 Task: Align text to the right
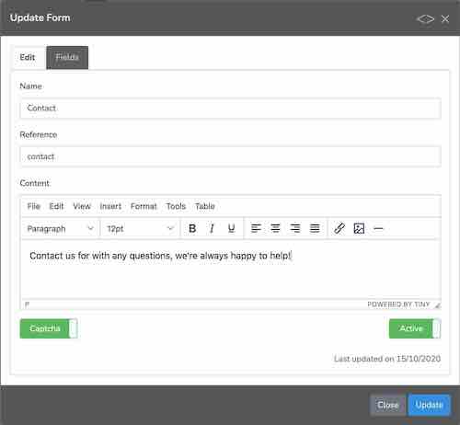coord(295,228)
